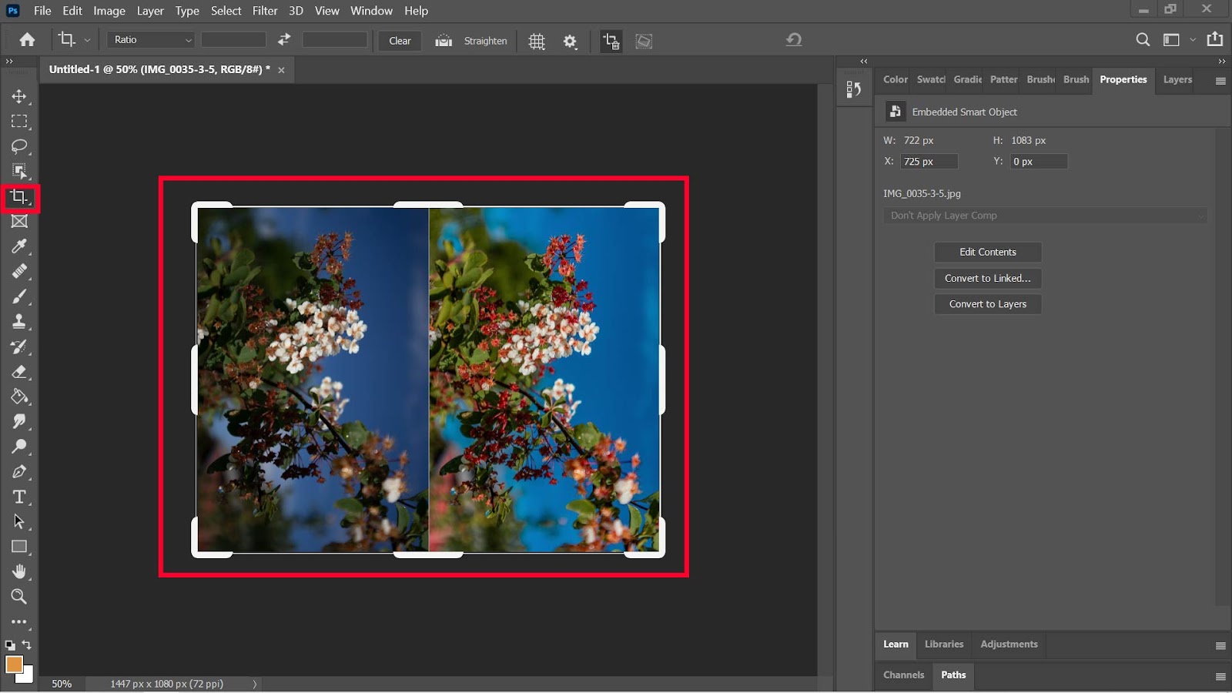Viewport: 1232px width, 693px height.
Task: Select the Horizontal Type tool
Action: 19,497
